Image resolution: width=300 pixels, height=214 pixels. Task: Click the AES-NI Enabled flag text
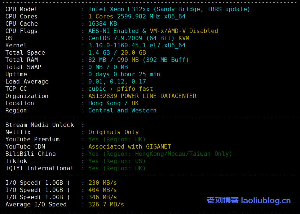tap(113, 31)
